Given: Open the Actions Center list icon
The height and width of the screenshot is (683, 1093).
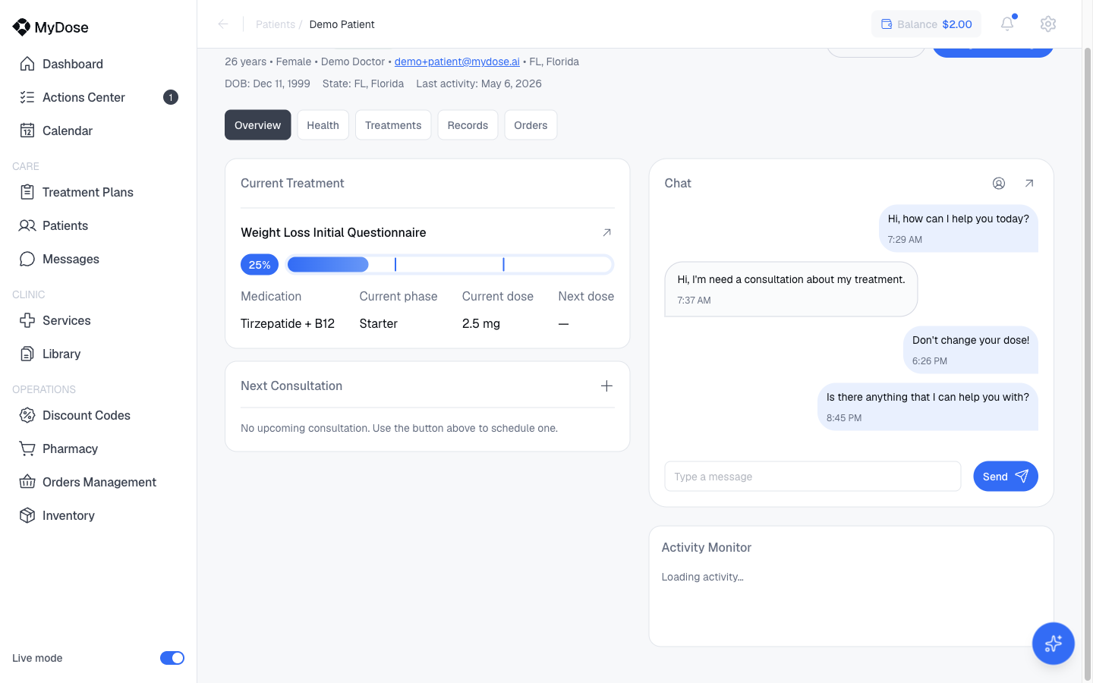Looking at the screenshot, I should point(27,97).
